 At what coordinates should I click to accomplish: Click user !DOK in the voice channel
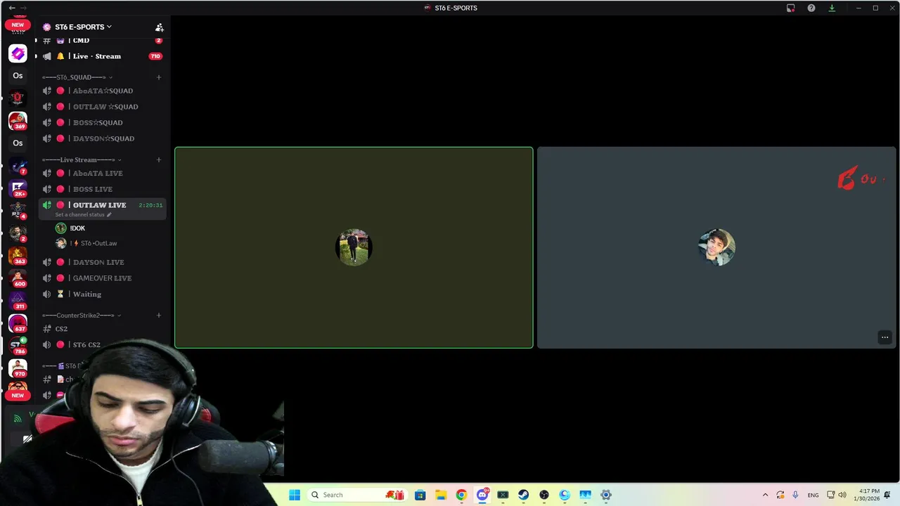[x=77, y=228]
